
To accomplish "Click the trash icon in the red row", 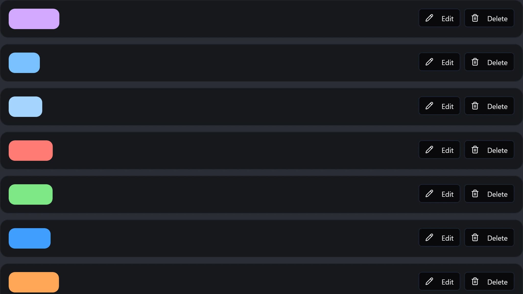I will [475, 150].
